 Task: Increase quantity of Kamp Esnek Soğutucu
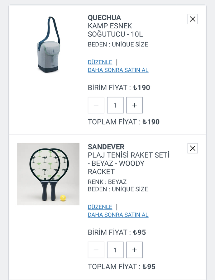coord(134,105)
